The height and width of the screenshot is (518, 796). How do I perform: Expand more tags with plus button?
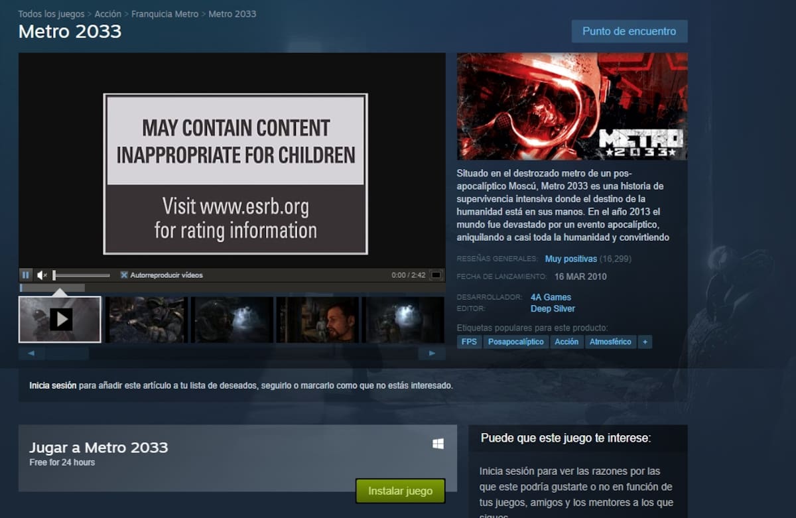(645, 342)
